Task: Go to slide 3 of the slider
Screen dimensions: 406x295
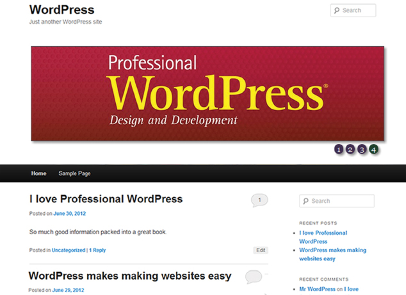Action: 362,149
